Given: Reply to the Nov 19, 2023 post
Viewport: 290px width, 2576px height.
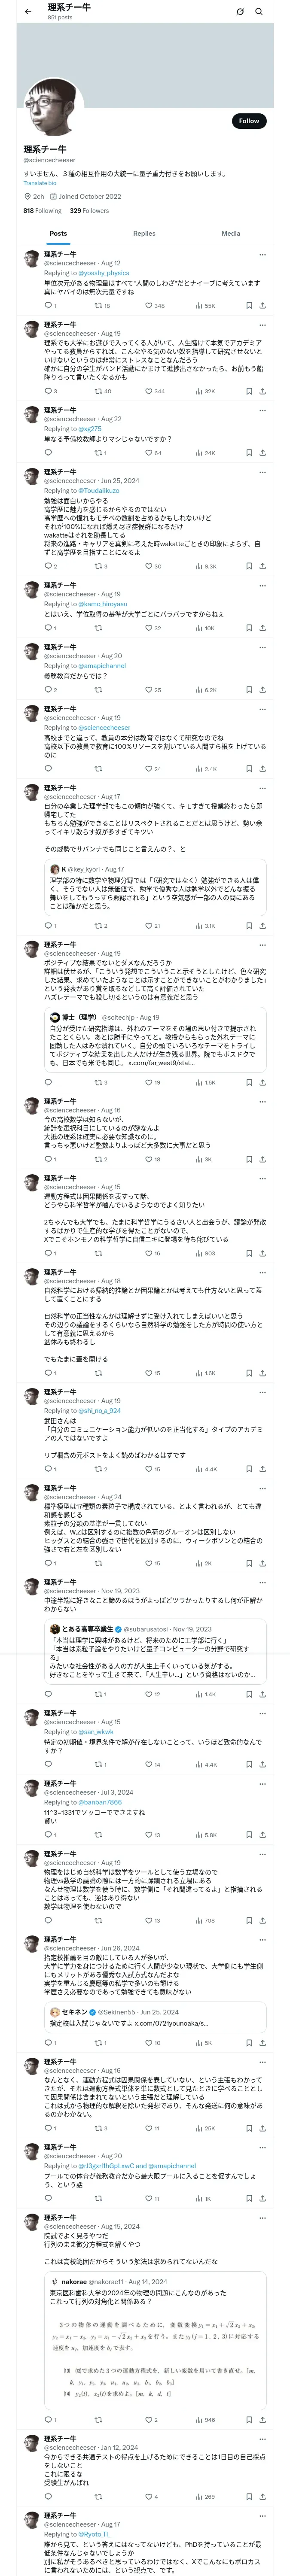Looking at the screenshot, I should pos(48,1694).
